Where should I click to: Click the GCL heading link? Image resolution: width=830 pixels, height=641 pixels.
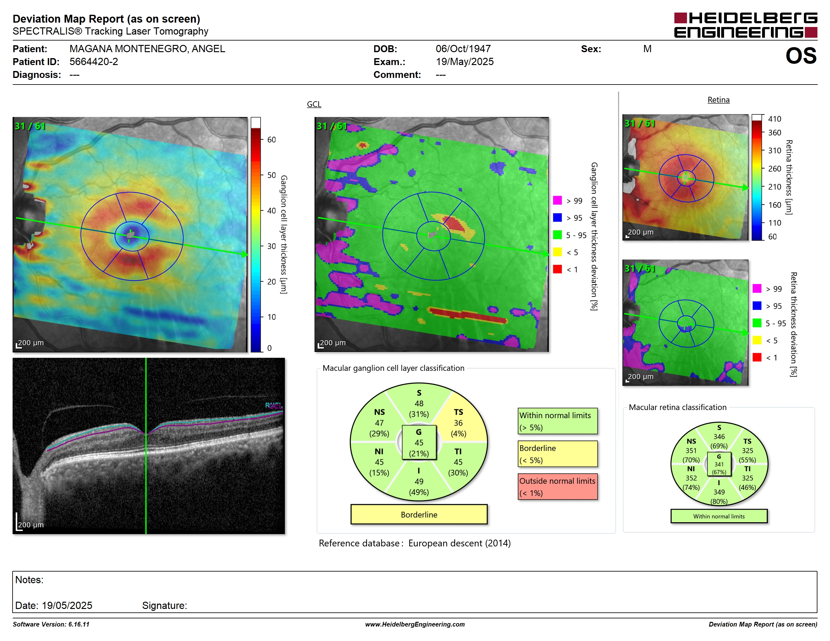(314, 104)
